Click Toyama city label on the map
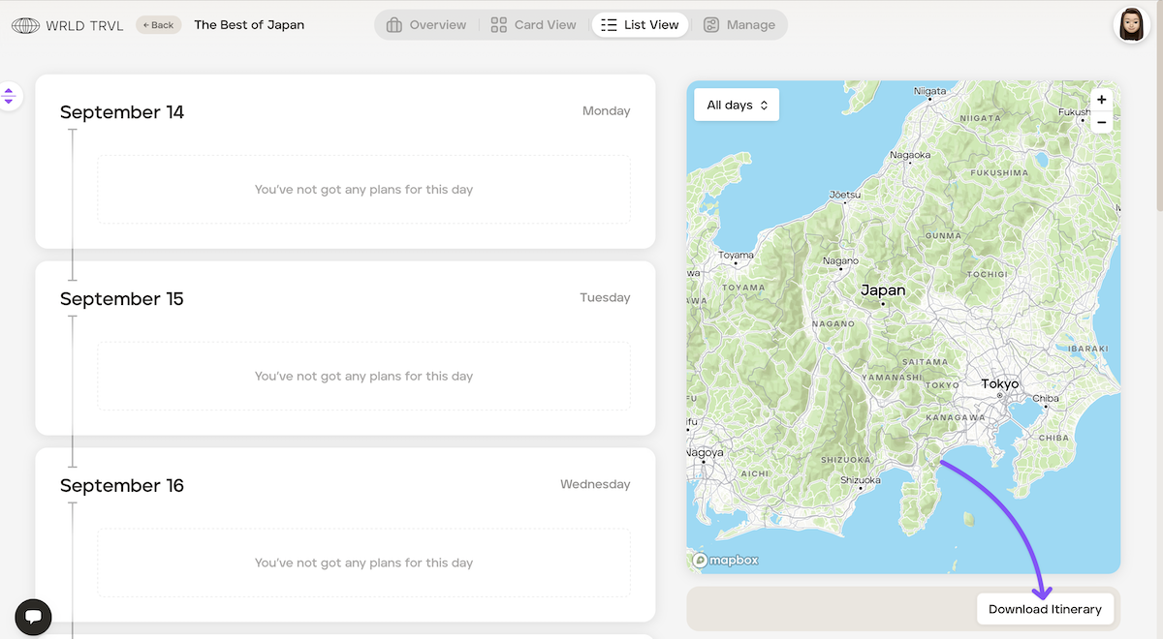This screenshot has height=639, width=1163. pyautogui.click(x=736, y=256)
